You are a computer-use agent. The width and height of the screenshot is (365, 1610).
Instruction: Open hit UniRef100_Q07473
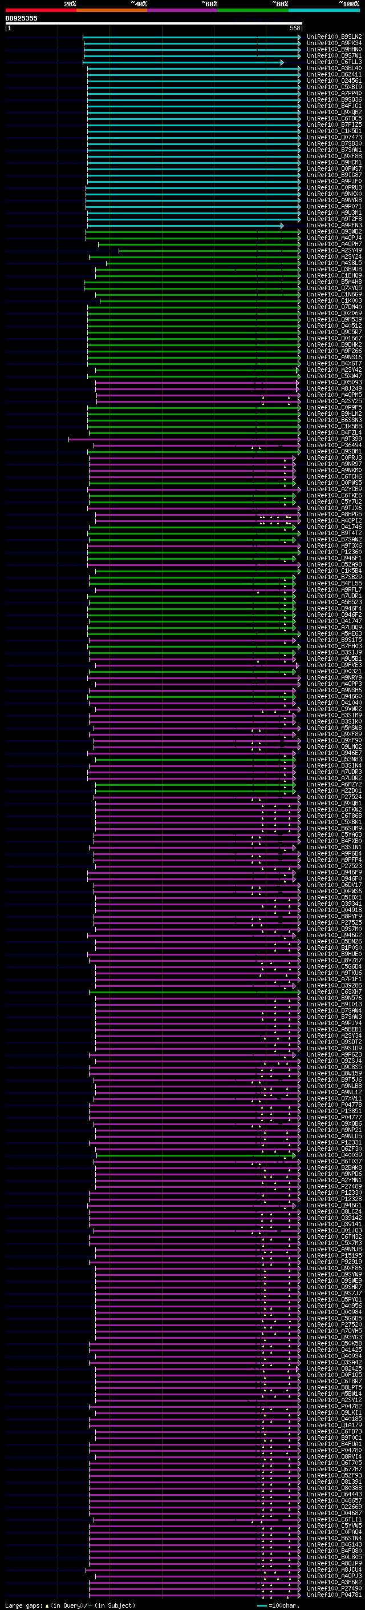click(x=334, y=138)
